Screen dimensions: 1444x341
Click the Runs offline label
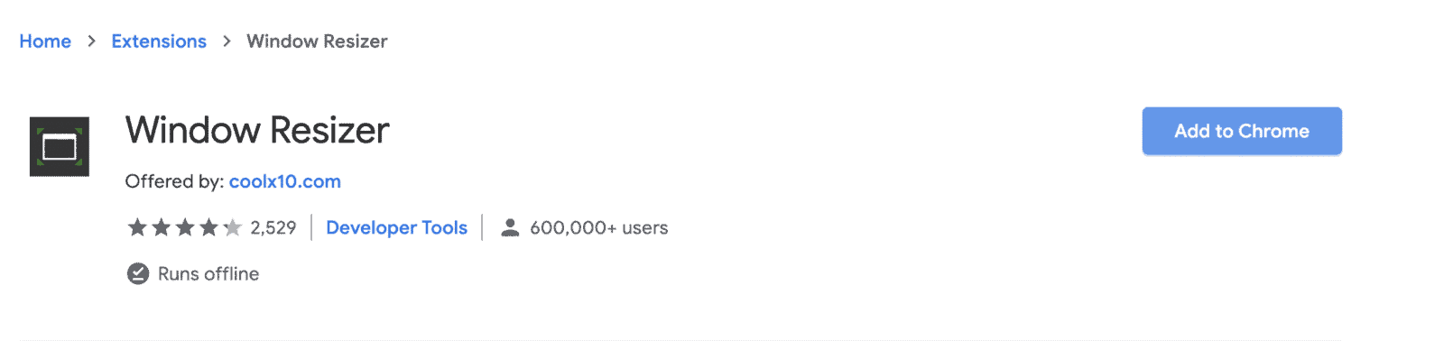point(208,273)
